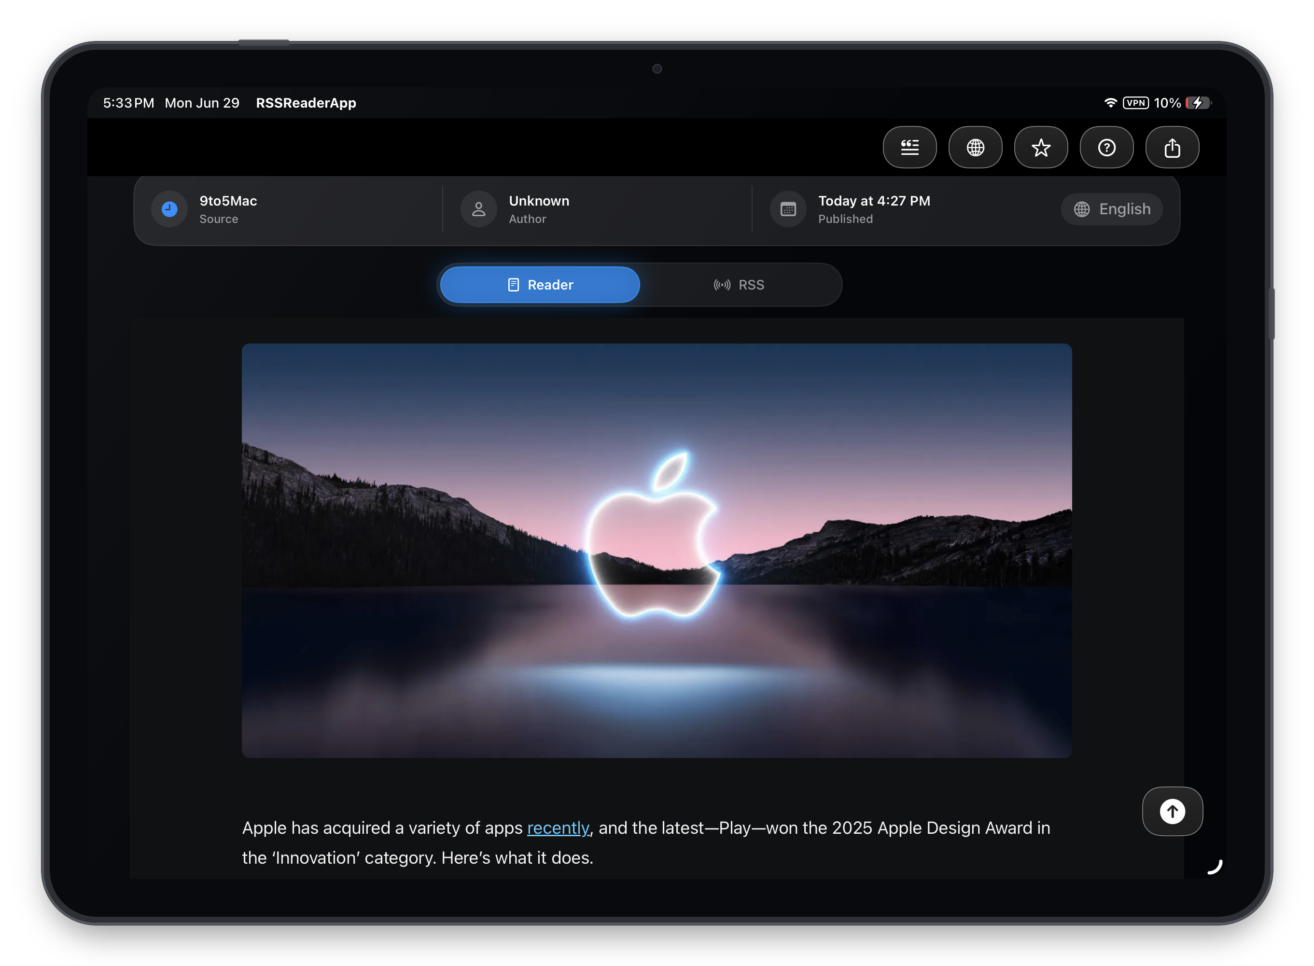
Task: Tap the VPN status indicator
Action: click(x=1135, y=103)
